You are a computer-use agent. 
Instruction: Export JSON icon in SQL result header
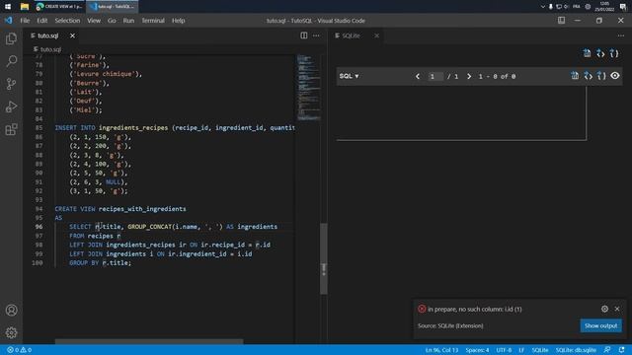(601, 76)
